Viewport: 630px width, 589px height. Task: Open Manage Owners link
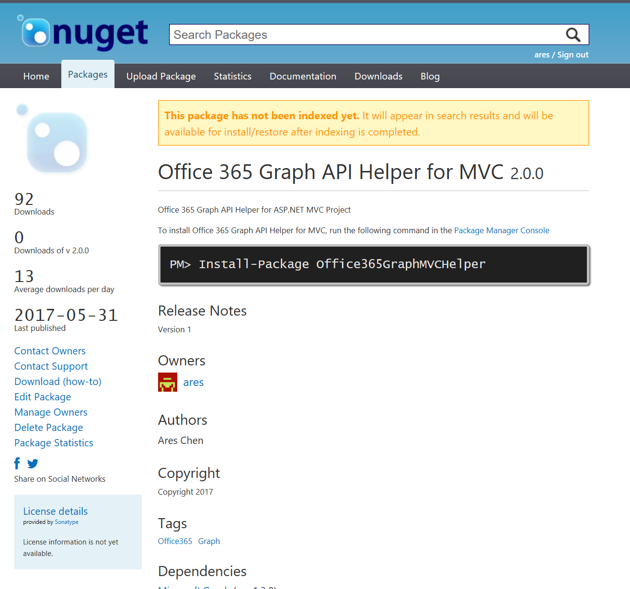[x=51, y=412]
